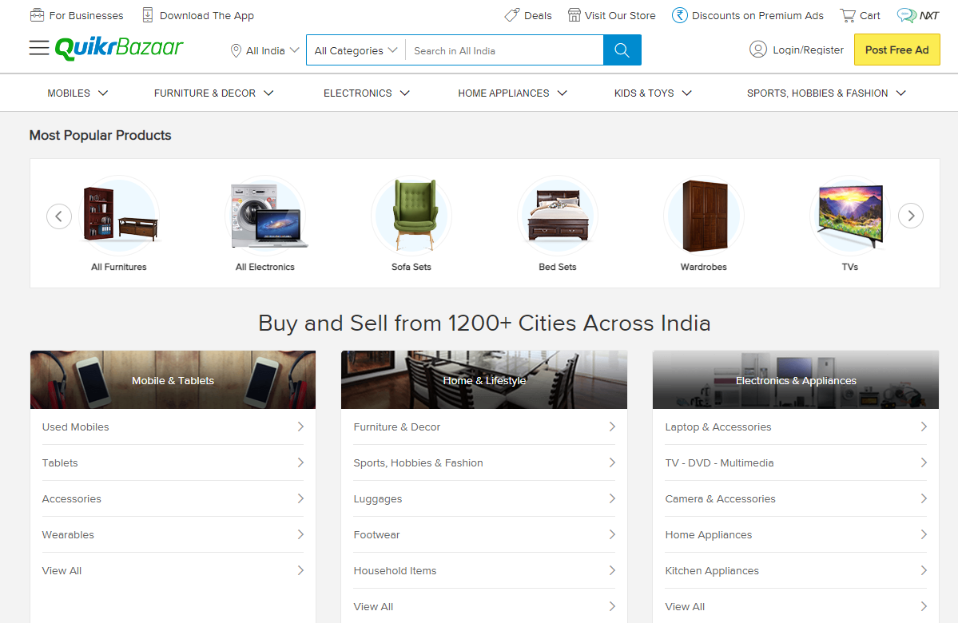This screenshot has width=958, height=623.
Task: Click View All under Electronics & Appliances
Action: point(796,606)
